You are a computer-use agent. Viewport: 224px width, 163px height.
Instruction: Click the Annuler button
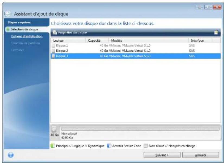200,155
